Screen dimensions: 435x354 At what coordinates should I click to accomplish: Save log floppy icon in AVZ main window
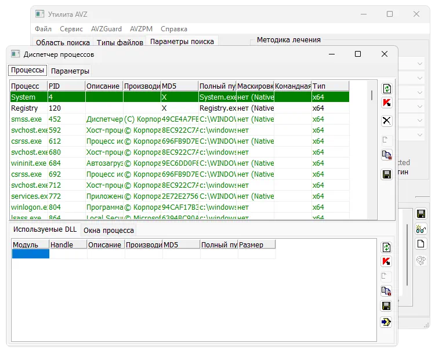tap(421, 214)
